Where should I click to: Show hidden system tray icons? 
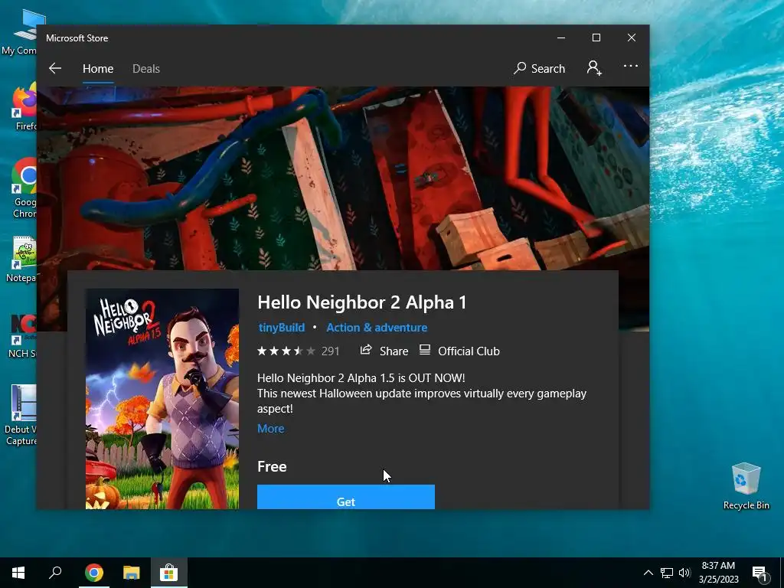point(648,573)
